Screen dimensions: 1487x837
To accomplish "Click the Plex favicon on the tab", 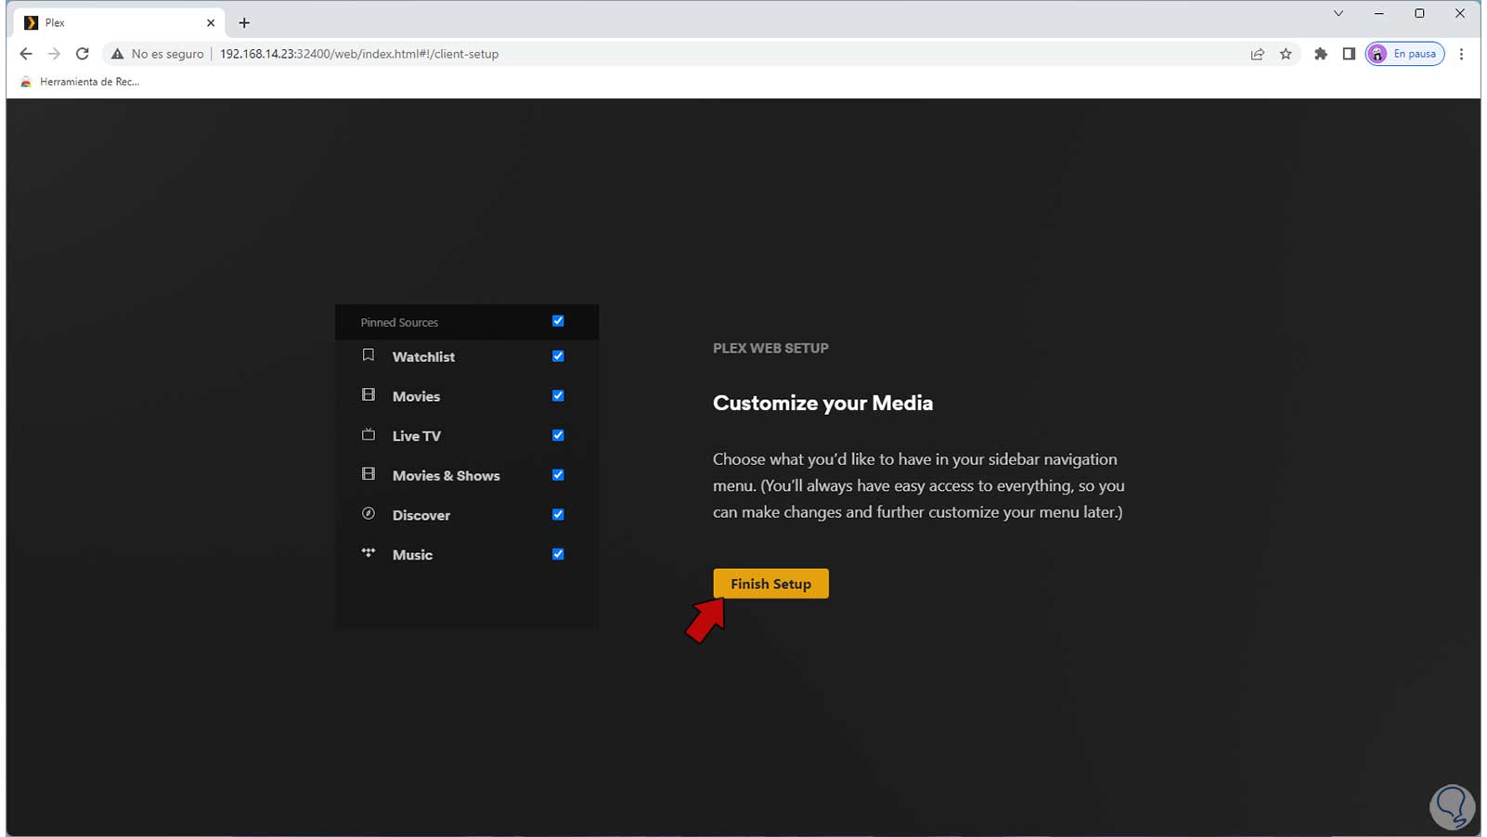I will 32,22.
